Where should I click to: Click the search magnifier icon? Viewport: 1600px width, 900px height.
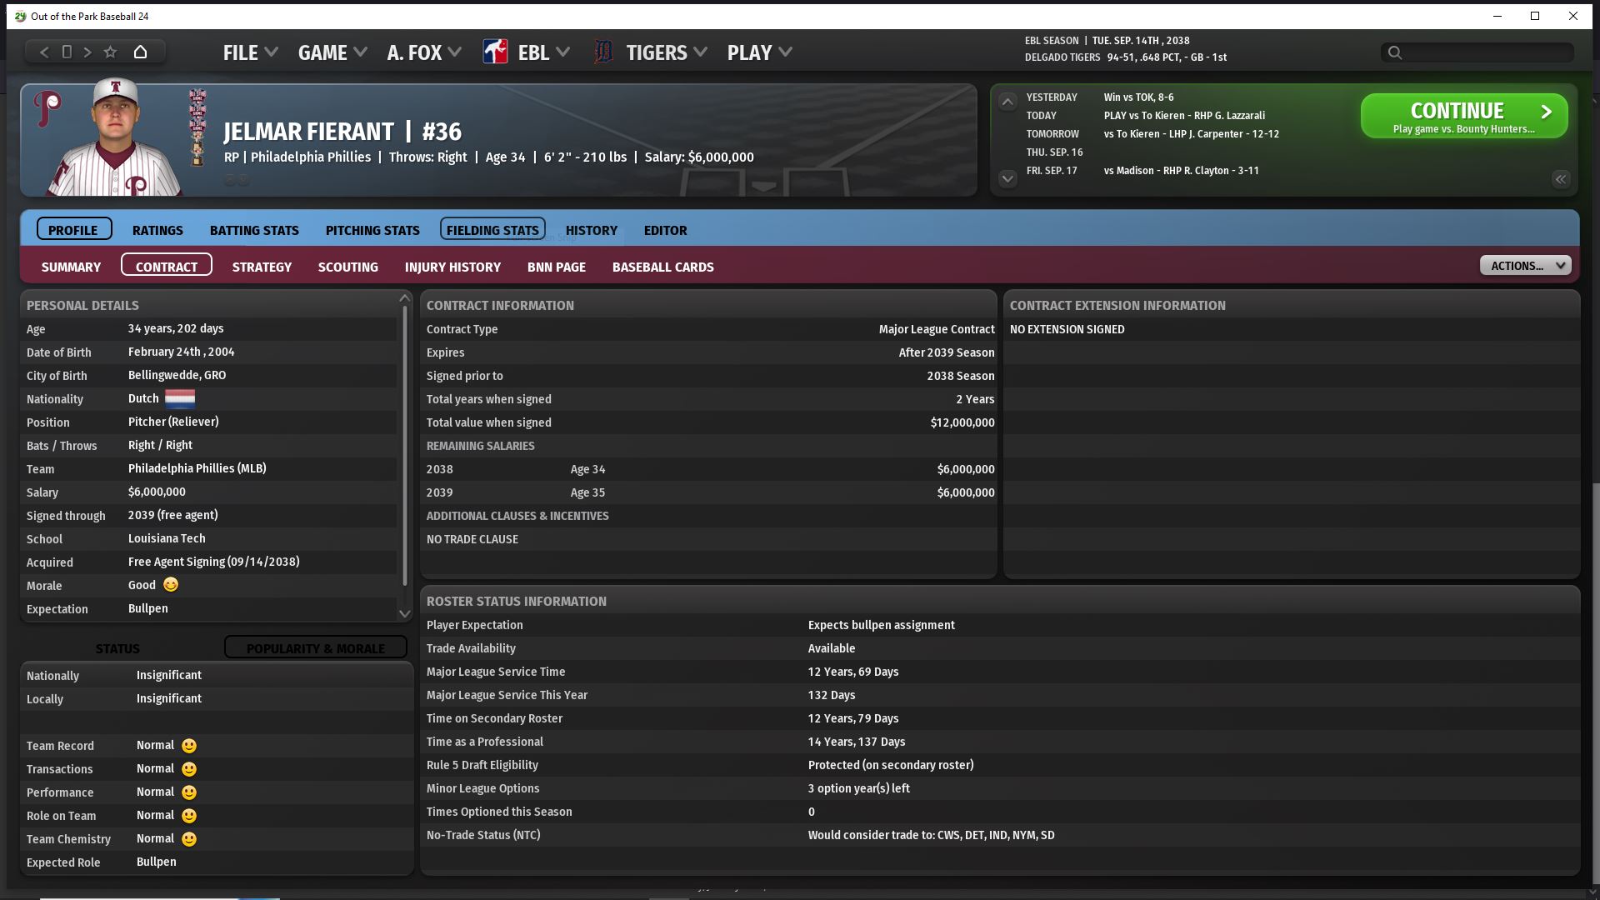1395,52
